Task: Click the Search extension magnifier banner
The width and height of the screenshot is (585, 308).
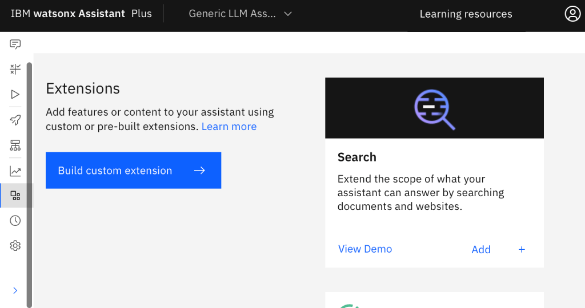Action: [x=434, y=108]
